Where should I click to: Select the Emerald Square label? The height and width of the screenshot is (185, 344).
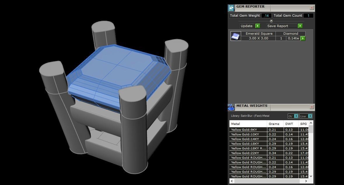coord(259,34)
